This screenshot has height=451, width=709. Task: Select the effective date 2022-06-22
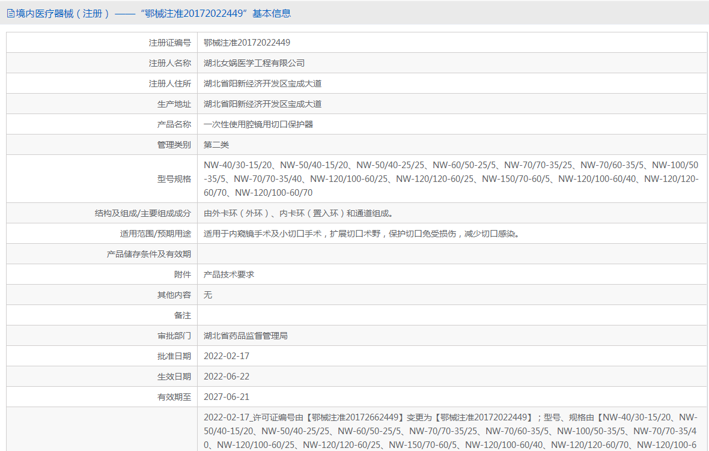[x=227, y=377]
